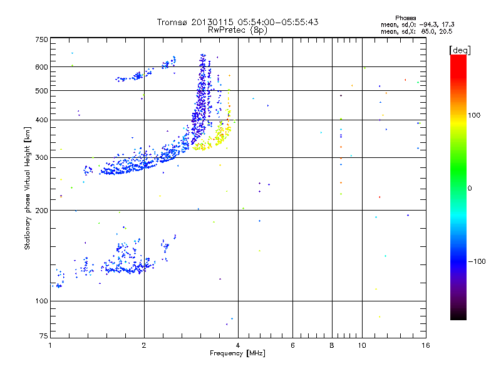Click the "Phases" header text
501x376 pixels.
405,18
